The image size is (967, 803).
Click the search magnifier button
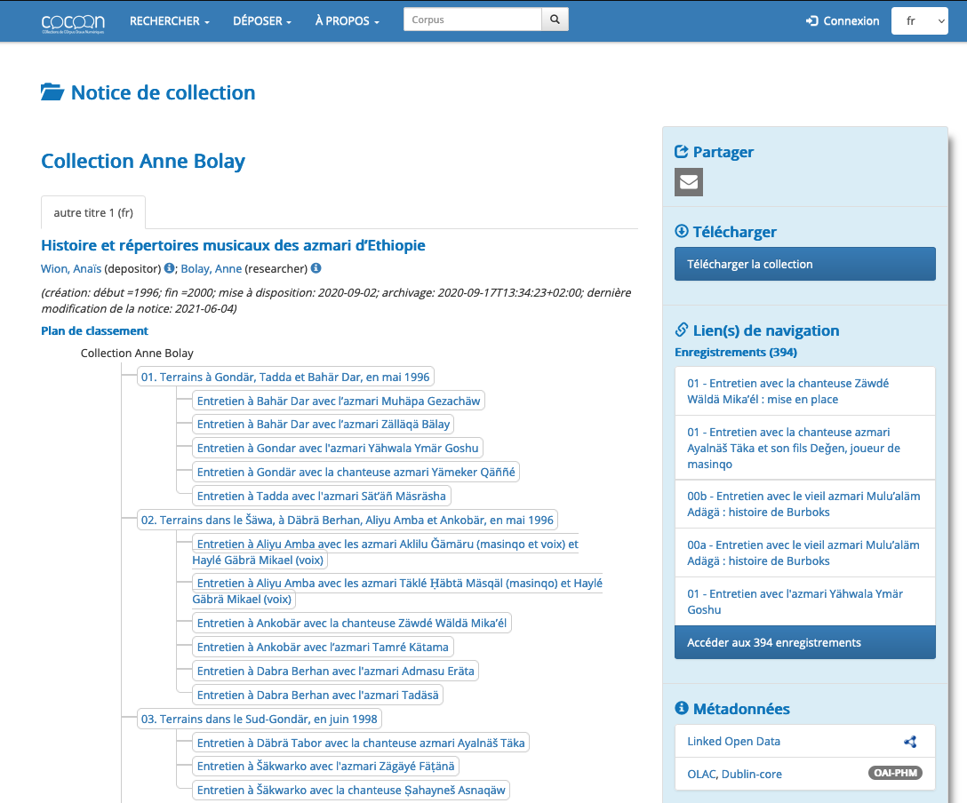pyautogui.click(x=555, y=20)
